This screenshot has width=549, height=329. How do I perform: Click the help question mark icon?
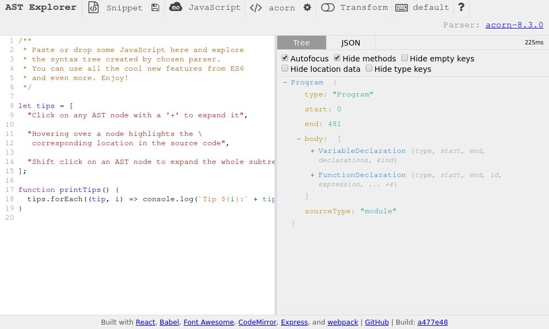tap(461, 8)
